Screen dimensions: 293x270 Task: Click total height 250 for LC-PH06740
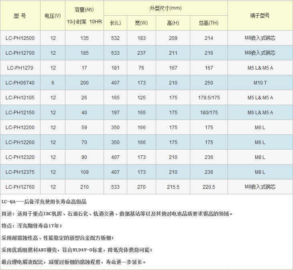click(x=209, y=83)
